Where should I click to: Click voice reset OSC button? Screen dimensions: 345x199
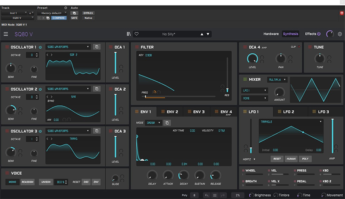pos(86,182)
